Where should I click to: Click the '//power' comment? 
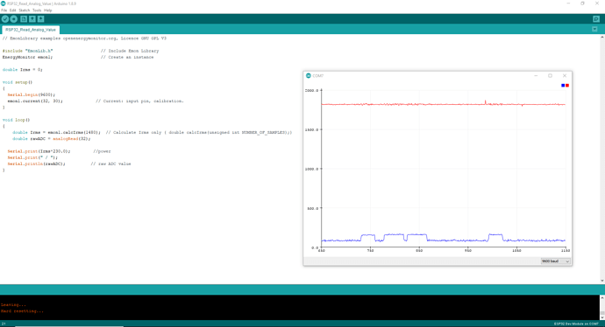(x=103, y=151)
